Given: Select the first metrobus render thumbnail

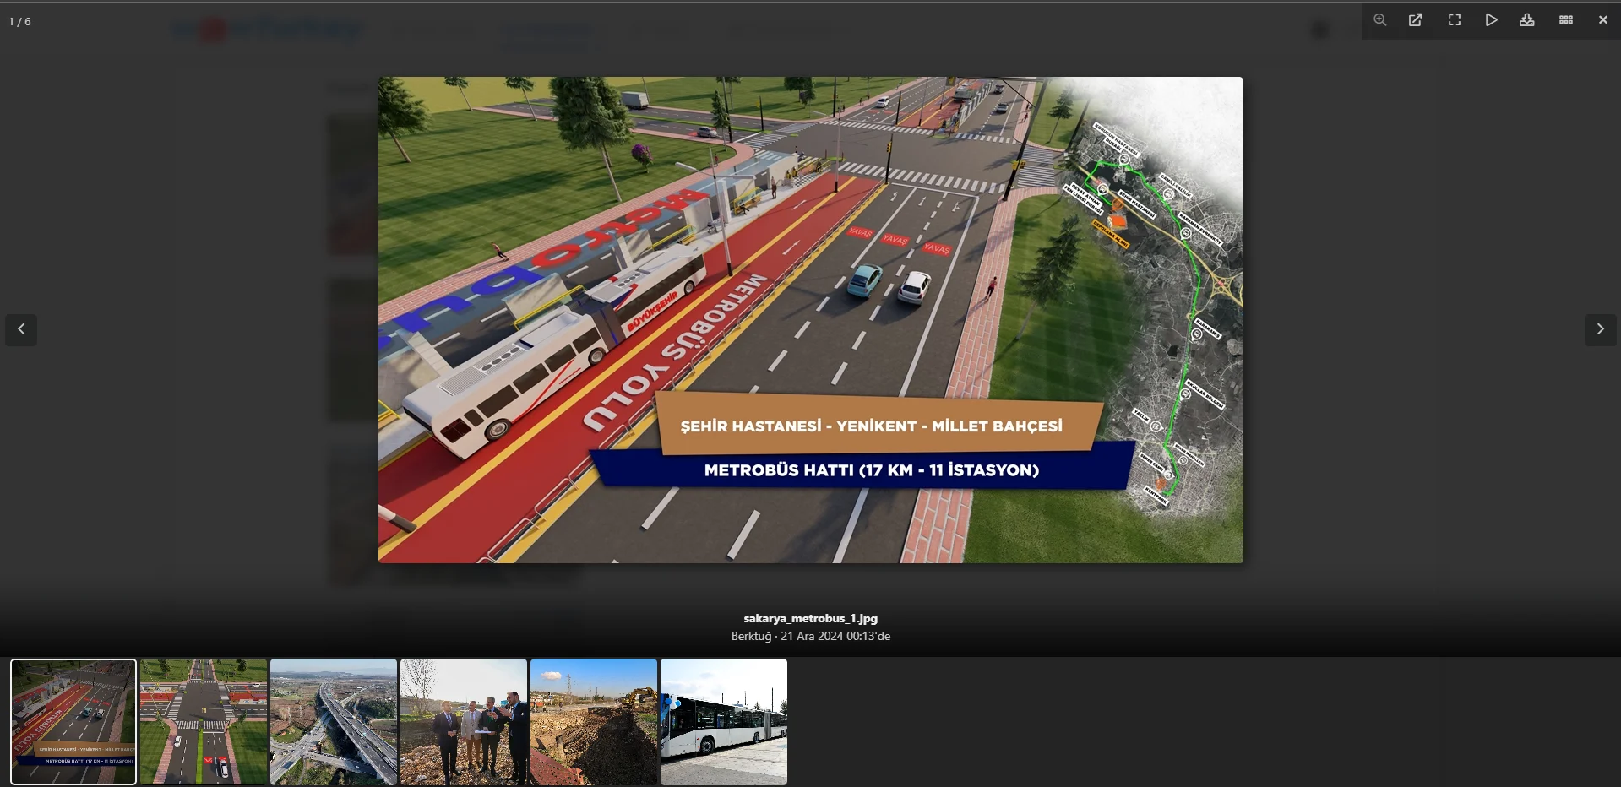Looking at the screenshot, I should [73, 722].
